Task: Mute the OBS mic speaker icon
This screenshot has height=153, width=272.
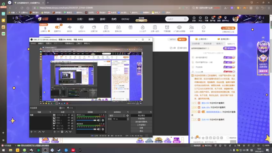Action: [99, 120]
